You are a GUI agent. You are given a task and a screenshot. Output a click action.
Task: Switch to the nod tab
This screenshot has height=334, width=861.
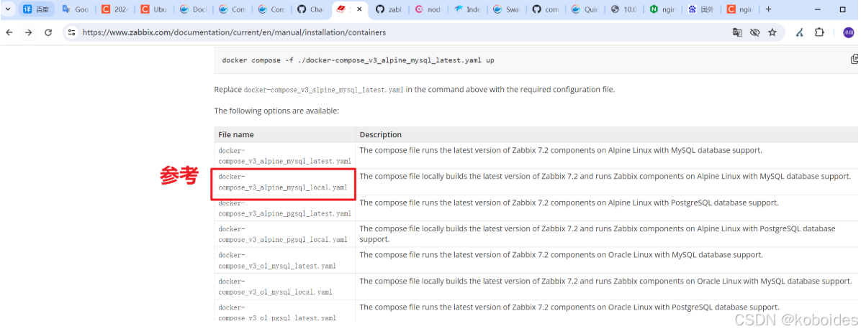[x=428, y=9]
